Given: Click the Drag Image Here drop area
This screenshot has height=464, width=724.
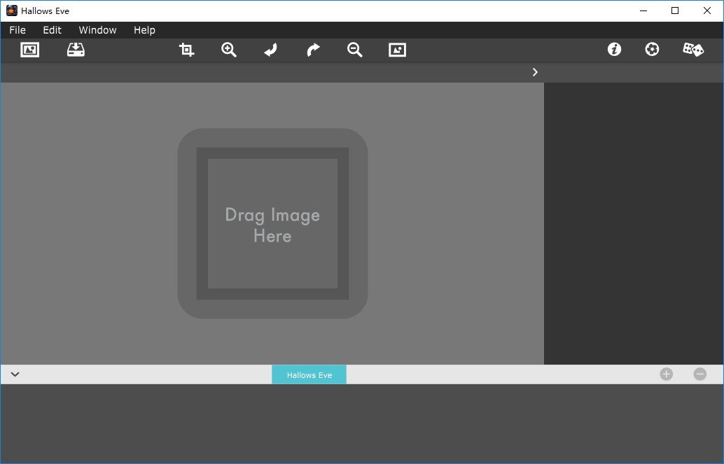Looking at the screenshot, I should pos(272,223).
